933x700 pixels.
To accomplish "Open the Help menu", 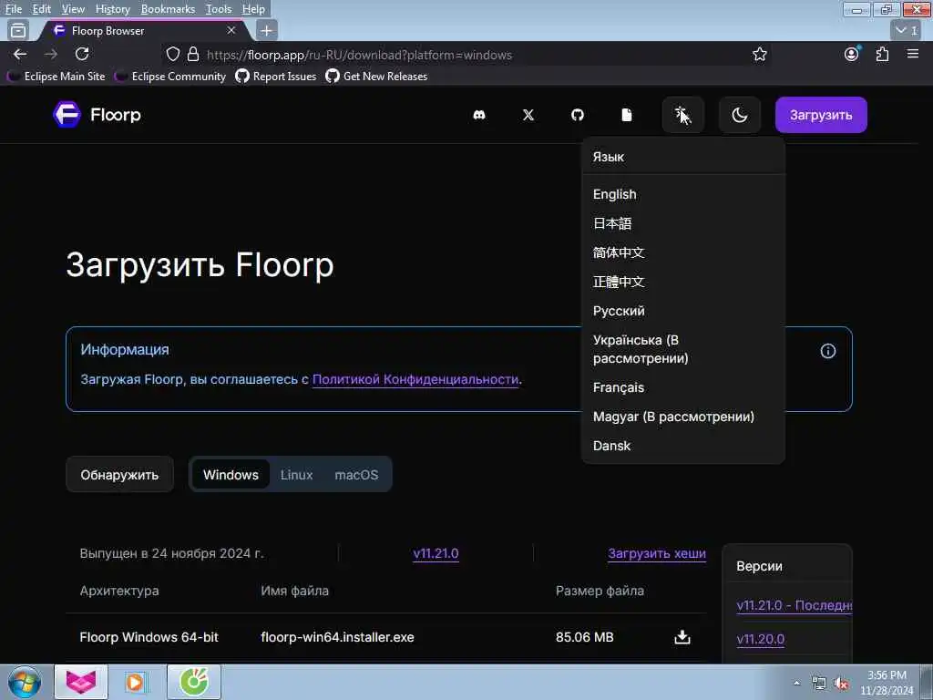I will [253, 9].
